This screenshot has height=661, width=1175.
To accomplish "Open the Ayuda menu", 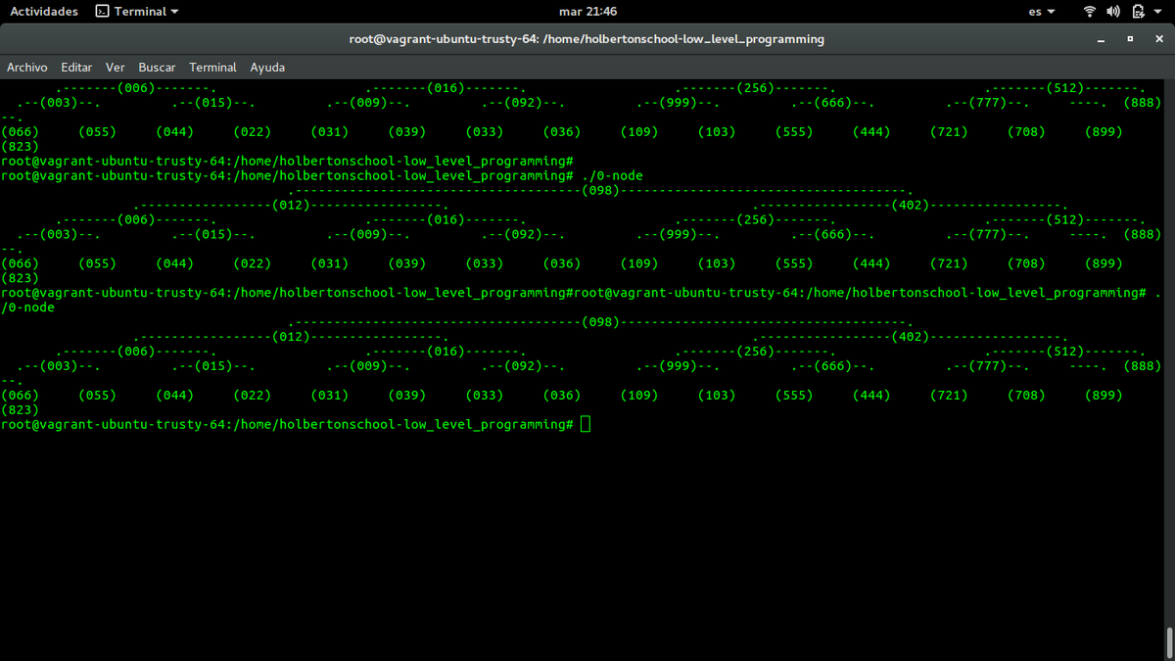I will tap(267, 68).
